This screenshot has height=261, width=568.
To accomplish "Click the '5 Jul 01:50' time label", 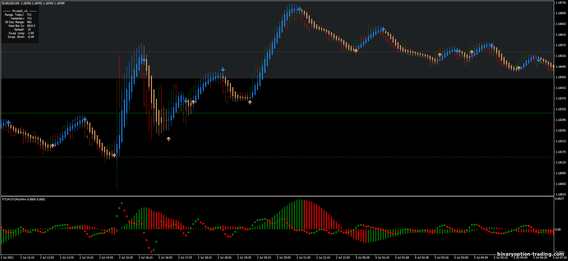I will [402, 258].
